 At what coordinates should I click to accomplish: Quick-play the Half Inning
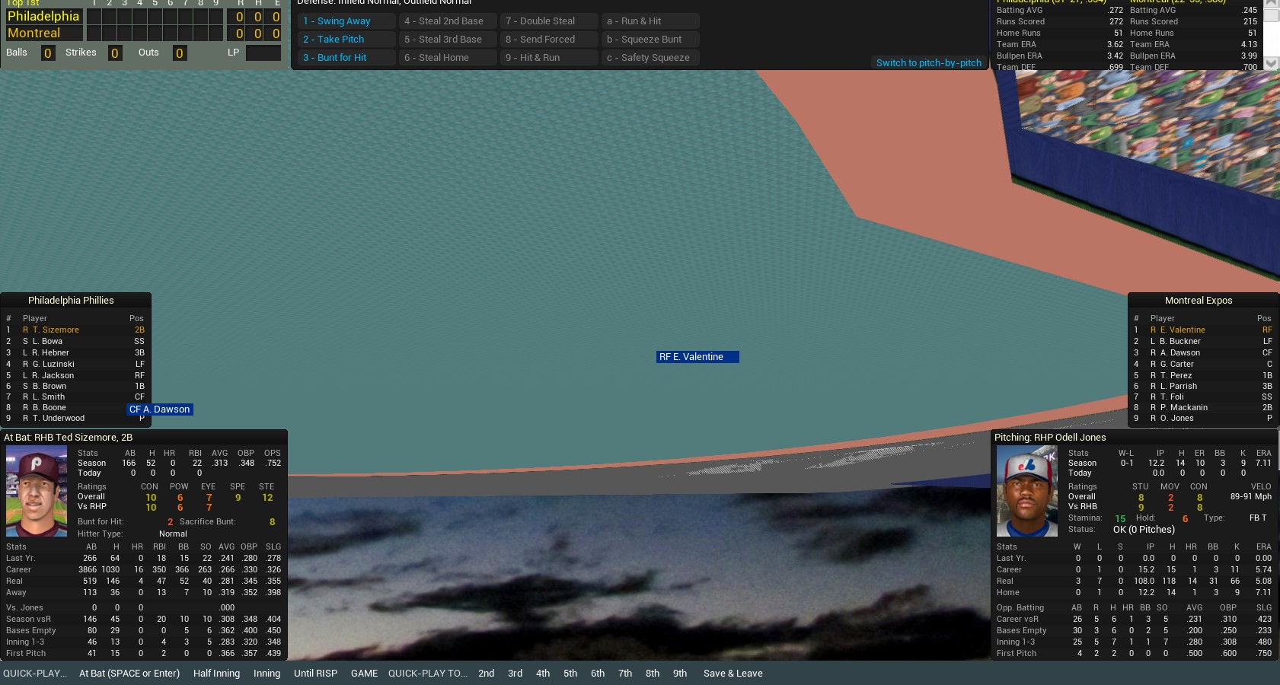[216, 674]
